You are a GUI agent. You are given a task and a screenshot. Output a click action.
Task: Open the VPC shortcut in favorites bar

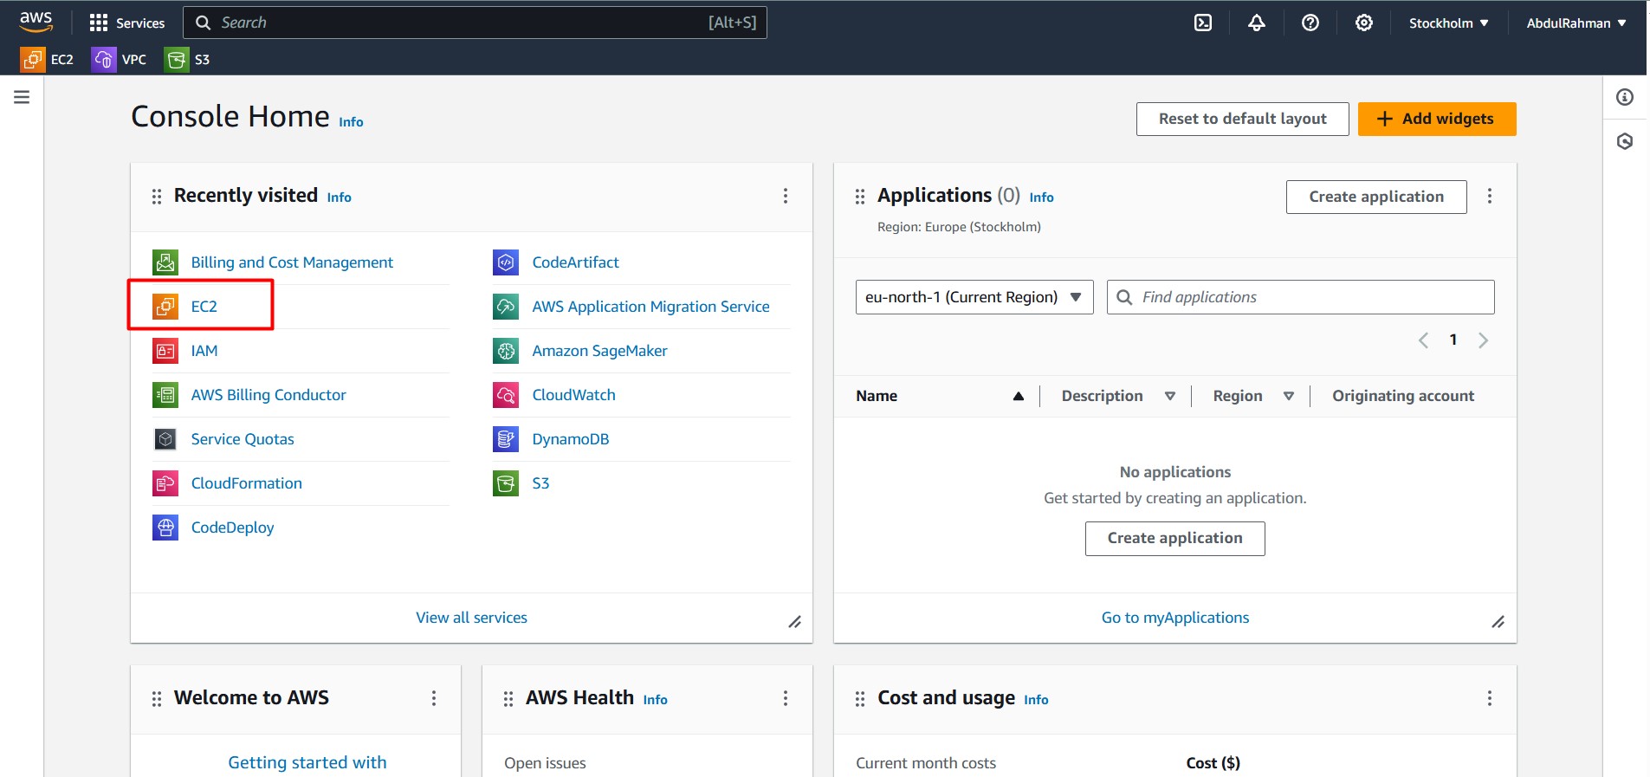point(120,60)
